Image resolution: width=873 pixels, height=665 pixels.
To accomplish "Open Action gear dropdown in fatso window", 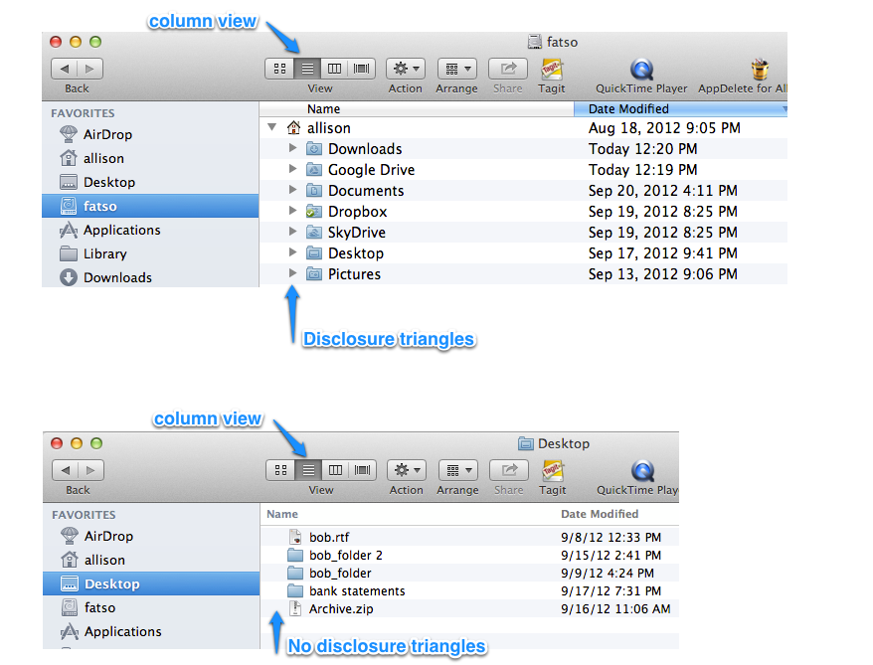I will (406, 69).
